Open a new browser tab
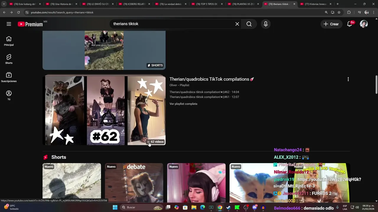 click(338, 4)
